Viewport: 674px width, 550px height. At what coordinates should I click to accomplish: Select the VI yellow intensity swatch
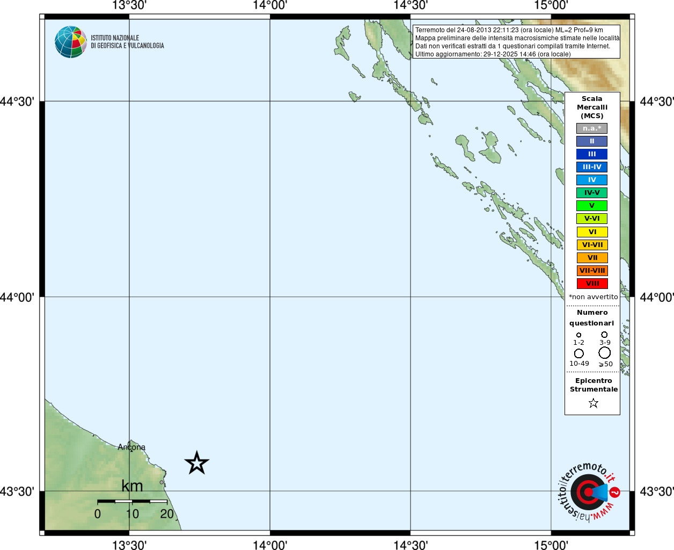(x=592, y=232)
